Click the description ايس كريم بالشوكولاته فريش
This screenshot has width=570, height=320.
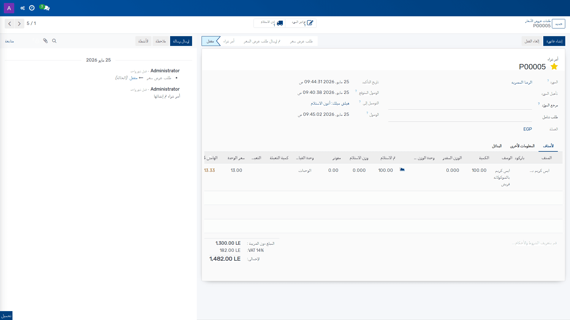tap(502, 177)
